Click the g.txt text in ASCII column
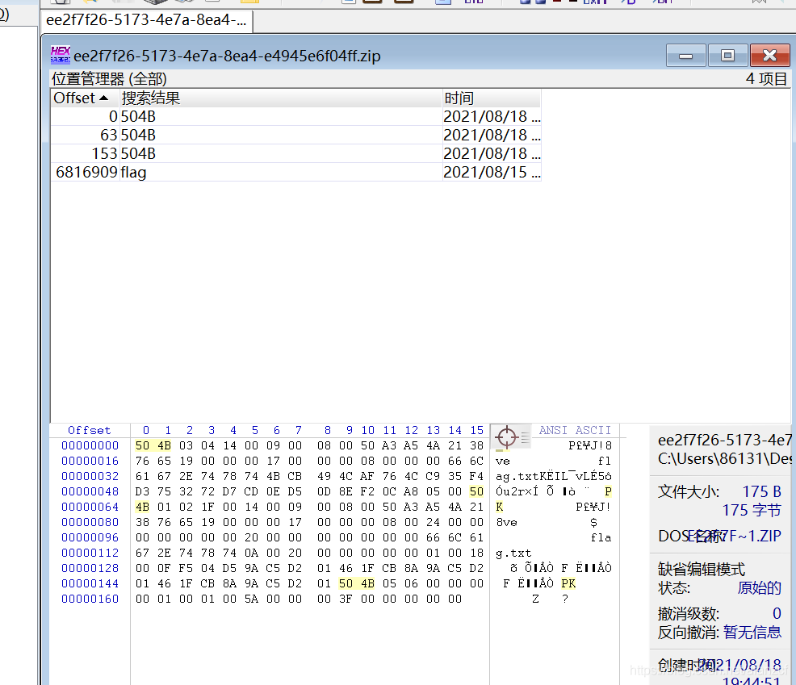Image resolution: width=796 pixels, height=685 pixels. coord(513,553)
